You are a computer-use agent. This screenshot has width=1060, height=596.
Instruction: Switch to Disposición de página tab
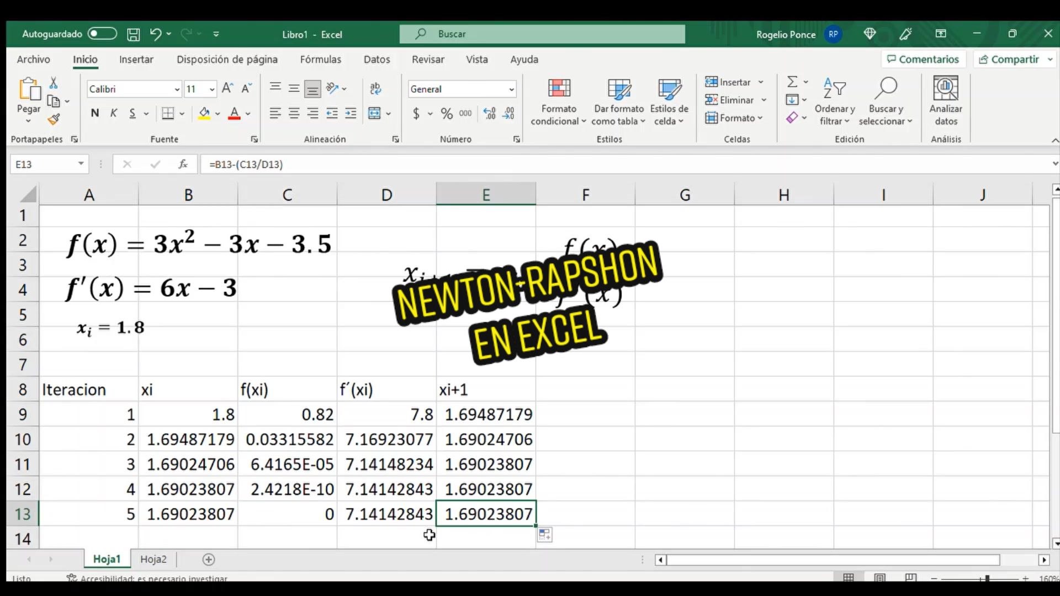click(x=227, y=59)
